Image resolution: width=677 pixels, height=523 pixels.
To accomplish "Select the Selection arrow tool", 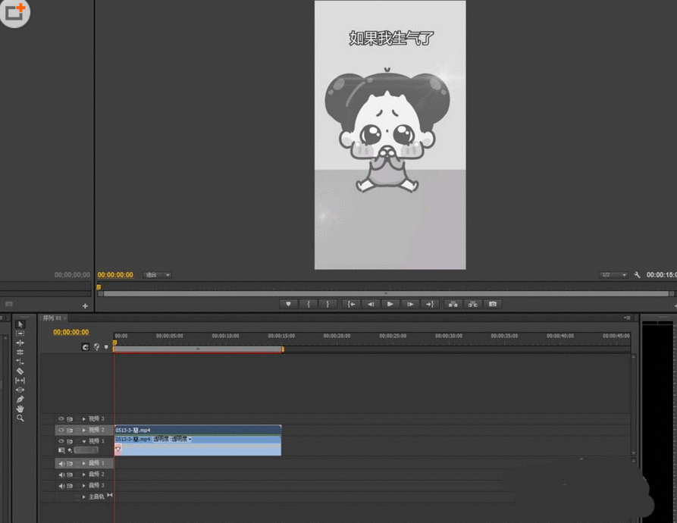I will pyautogui.click(x=20, y=324).
